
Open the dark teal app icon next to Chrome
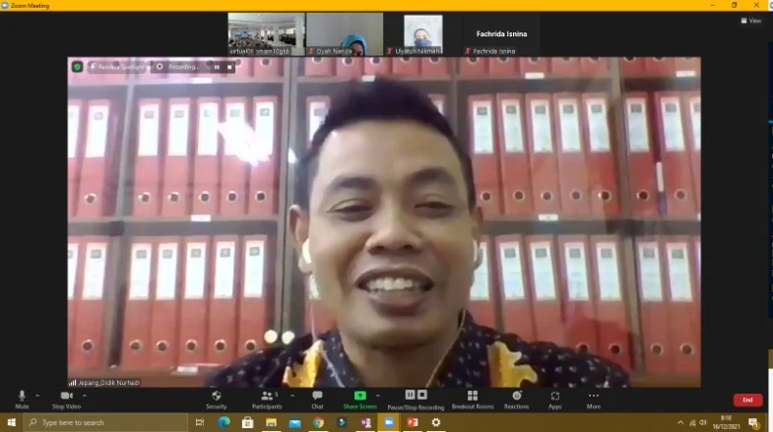click(x=342, y=422)
